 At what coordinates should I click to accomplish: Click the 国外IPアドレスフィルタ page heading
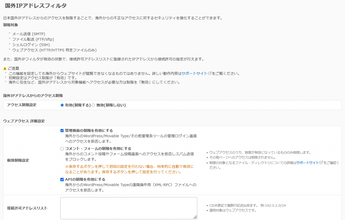pos(36,6)
